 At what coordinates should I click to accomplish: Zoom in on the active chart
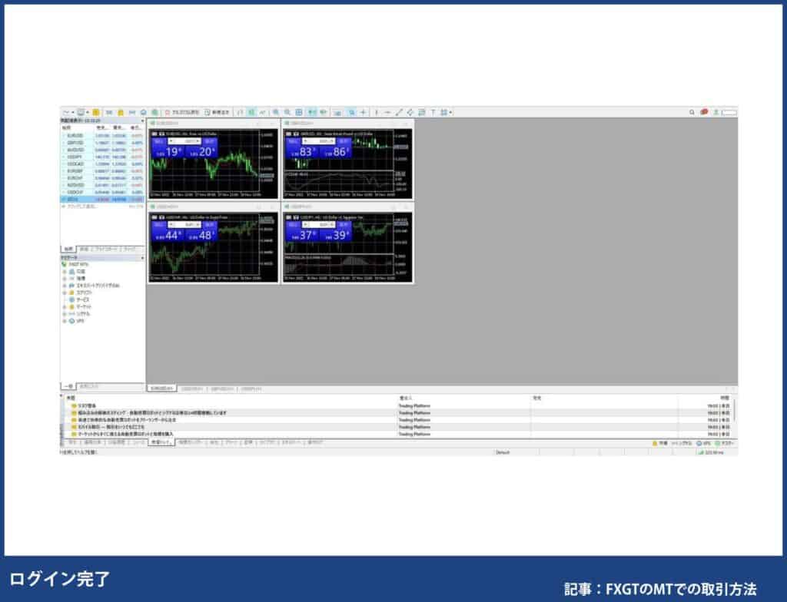pyautogui.click(x=275, y=112)
